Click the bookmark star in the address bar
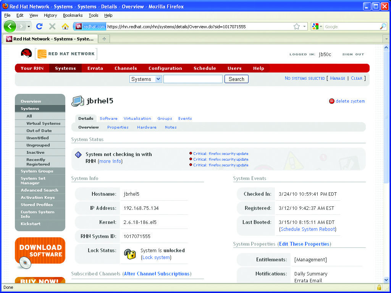 296,27
